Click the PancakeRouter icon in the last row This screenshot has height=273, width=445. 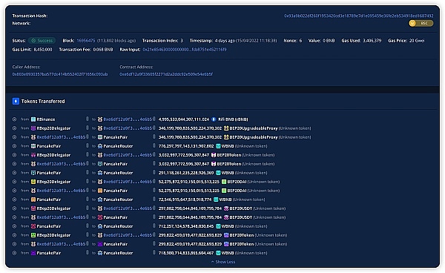tap(100, 253)
